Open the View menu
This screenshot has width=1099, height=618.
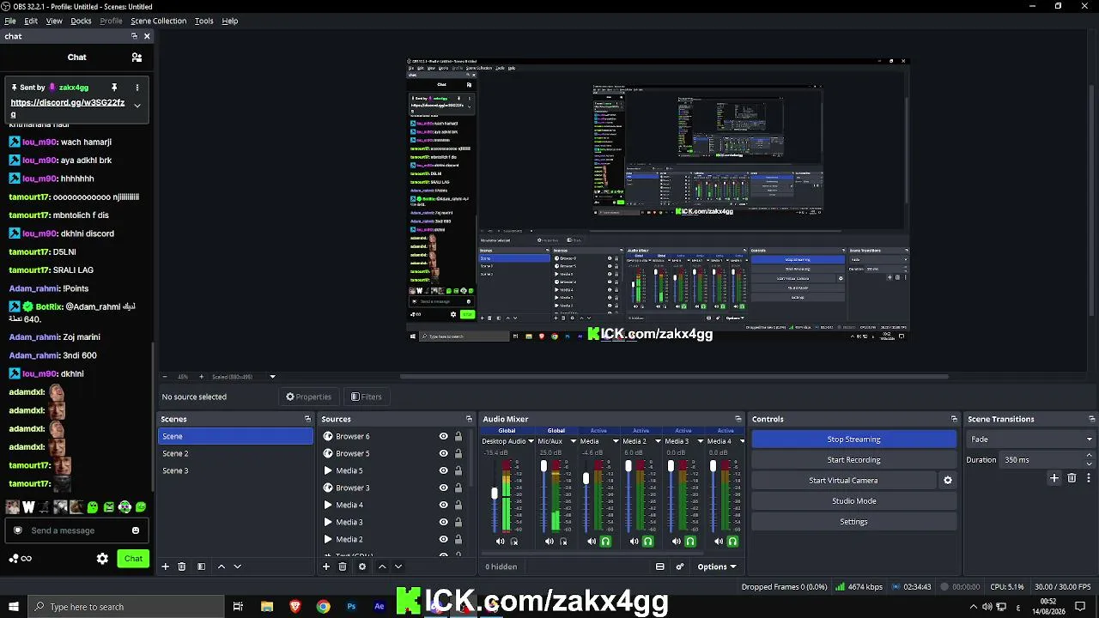(54, 21)
